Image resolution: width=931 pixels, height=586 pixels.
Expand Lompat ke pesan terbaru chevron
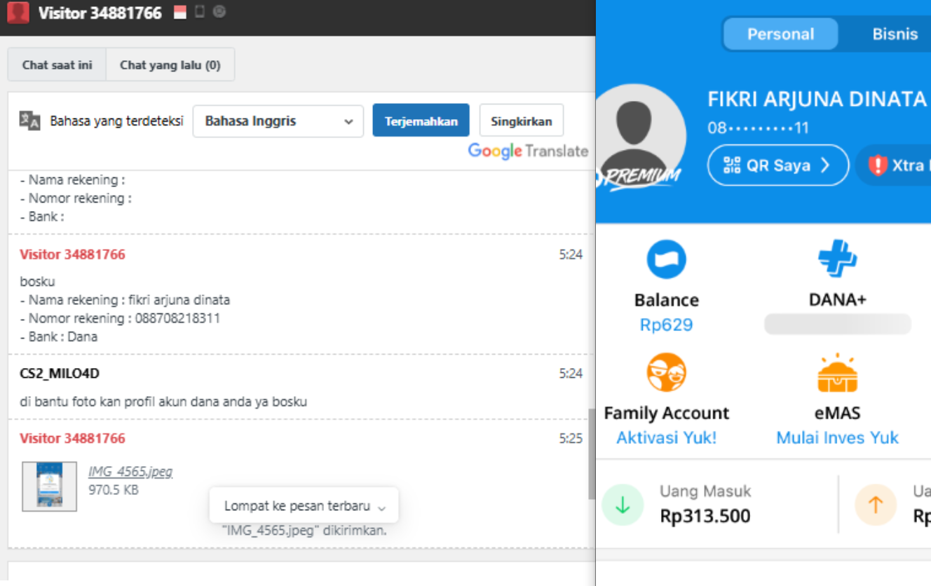click(x=381, y=507)
